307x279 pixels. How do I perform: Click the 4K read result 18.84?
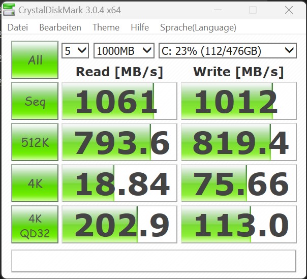119,183
